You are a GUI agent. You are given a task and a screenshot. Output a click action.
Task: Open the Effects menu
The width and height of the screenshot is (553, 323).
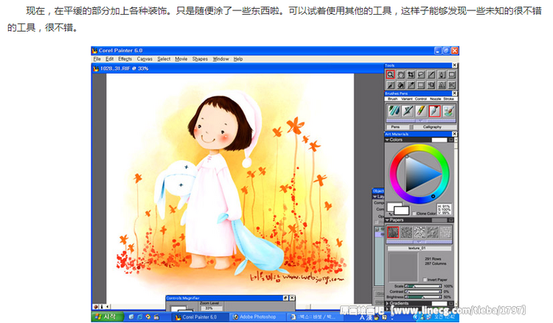pos(125,59)
